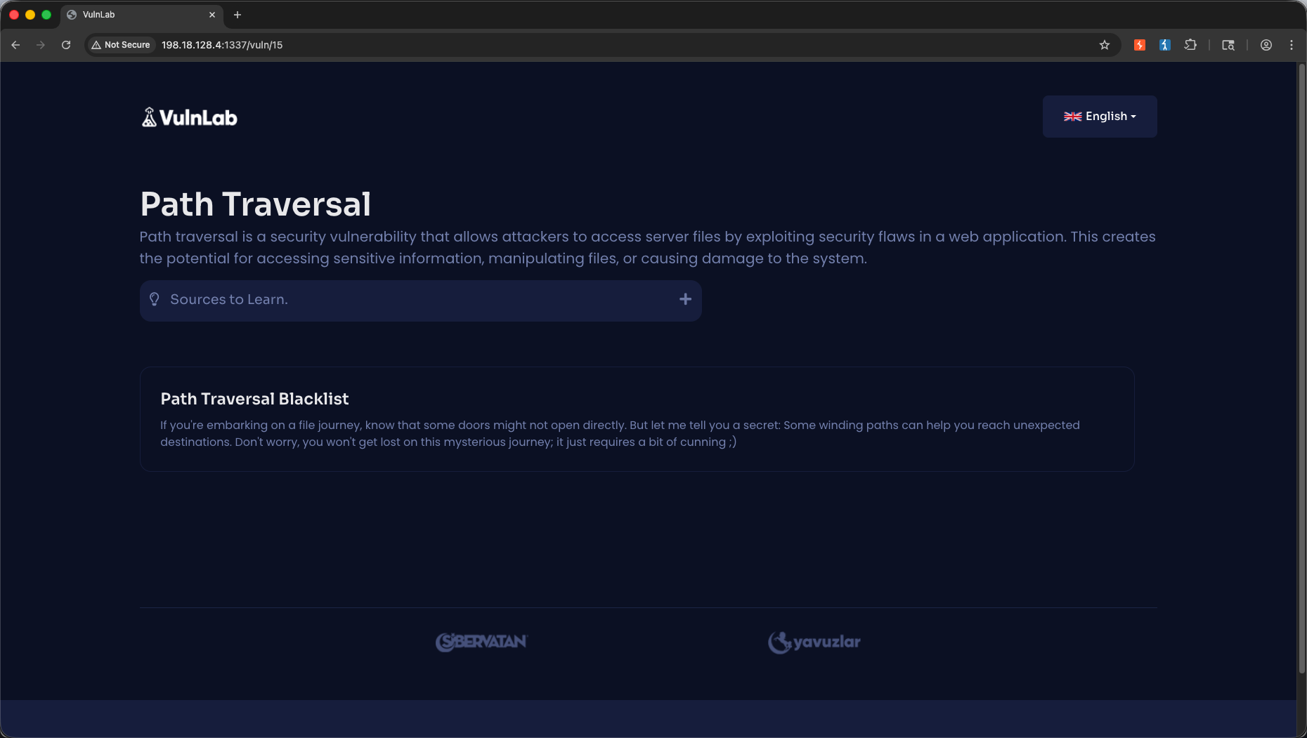The height and width of the screenshot is (738, 1307).
Task: Reload the page with refresh icon
Action: 66,45
